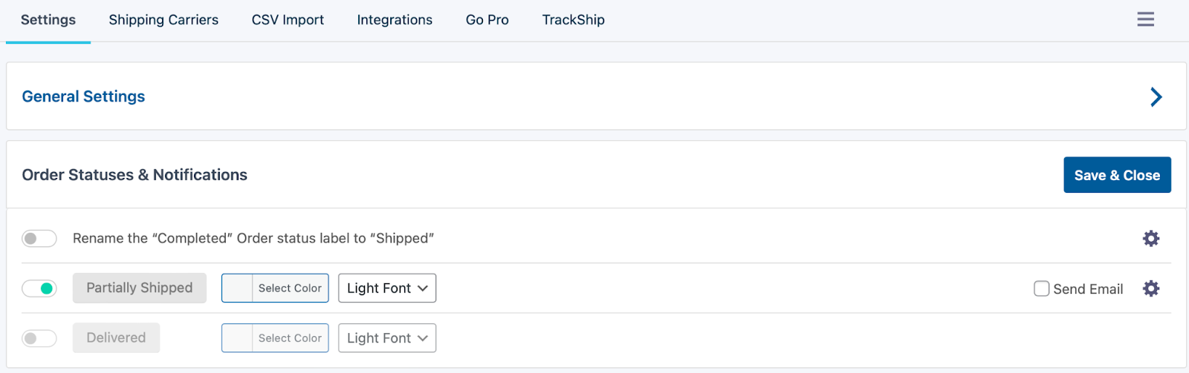1189x373 pixels.
Task: Switch to the Shipping Carriers tab
Action: [x=163, y=20]
